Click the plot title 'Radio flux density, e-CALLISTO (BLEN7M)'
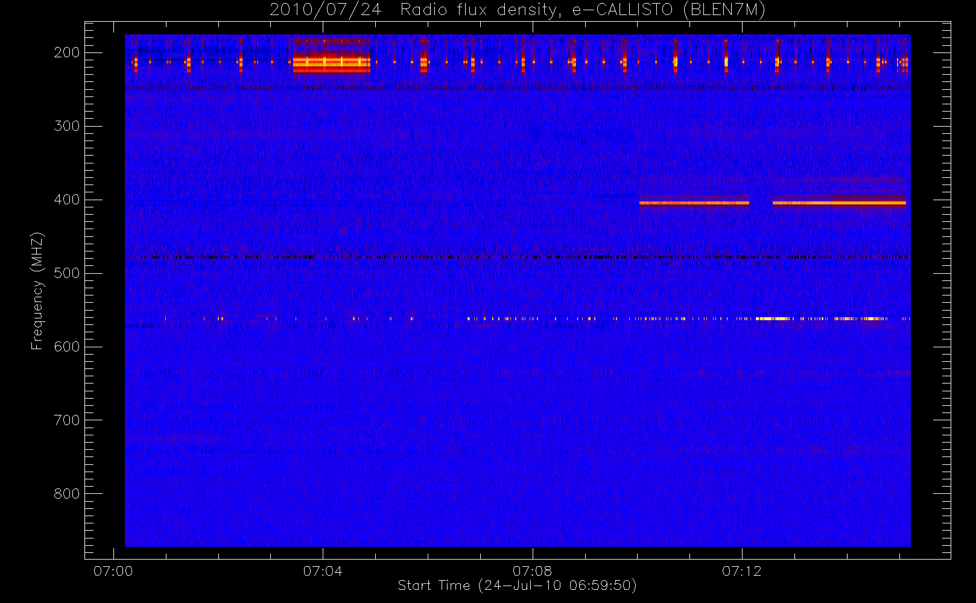Screen dimensions: 976x603 [583, 10]
